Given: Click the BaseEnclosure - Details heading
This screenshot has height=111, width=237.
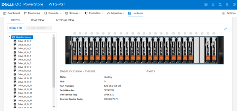Looking at the screenshot, I should pos(77,71).
